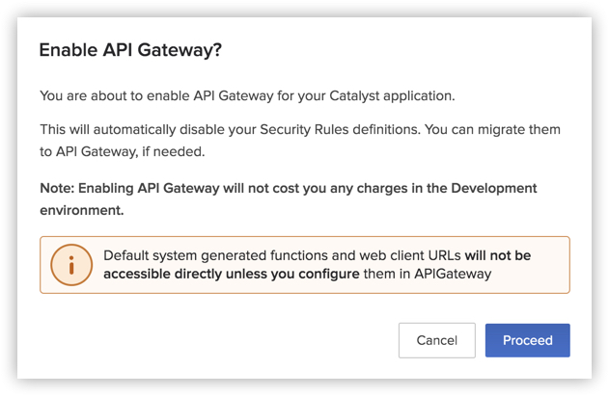Click the bold "will not be" warning text
The width and height of the screenshot is (609, 396).
[497, 255]
